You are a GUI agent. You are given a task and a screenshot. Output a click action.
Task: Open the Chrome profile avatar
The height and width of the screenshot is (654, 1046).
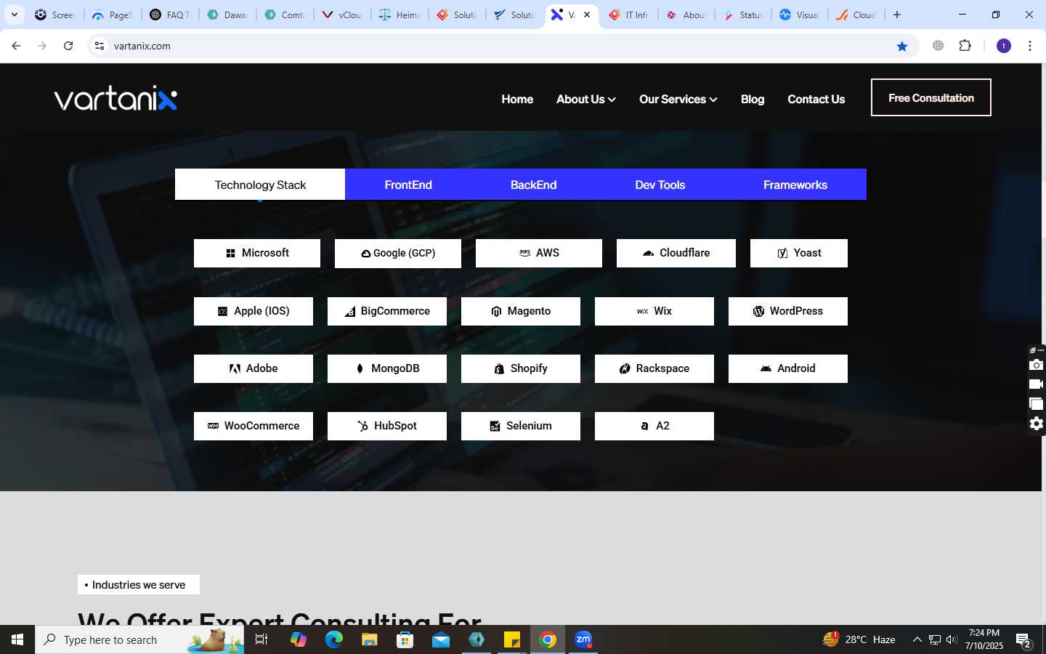click(1004, 46)
